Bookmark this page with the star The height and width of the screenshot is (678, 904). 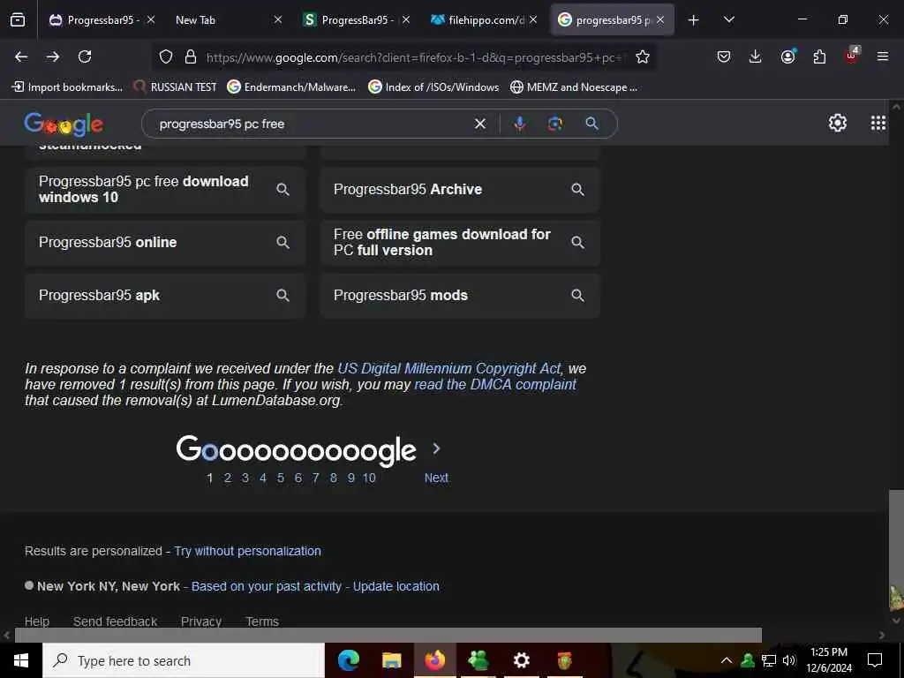tap(643, 57)
